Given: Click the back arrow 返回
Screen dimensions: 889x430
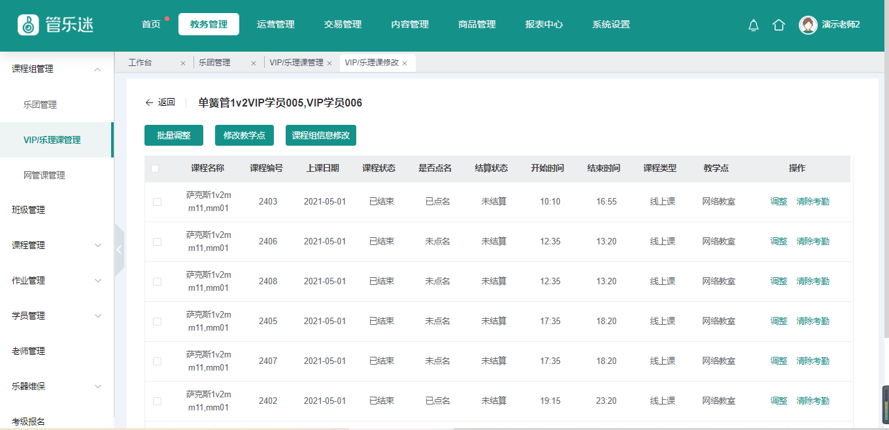Looking at the screenshot, I should point(159,103).
